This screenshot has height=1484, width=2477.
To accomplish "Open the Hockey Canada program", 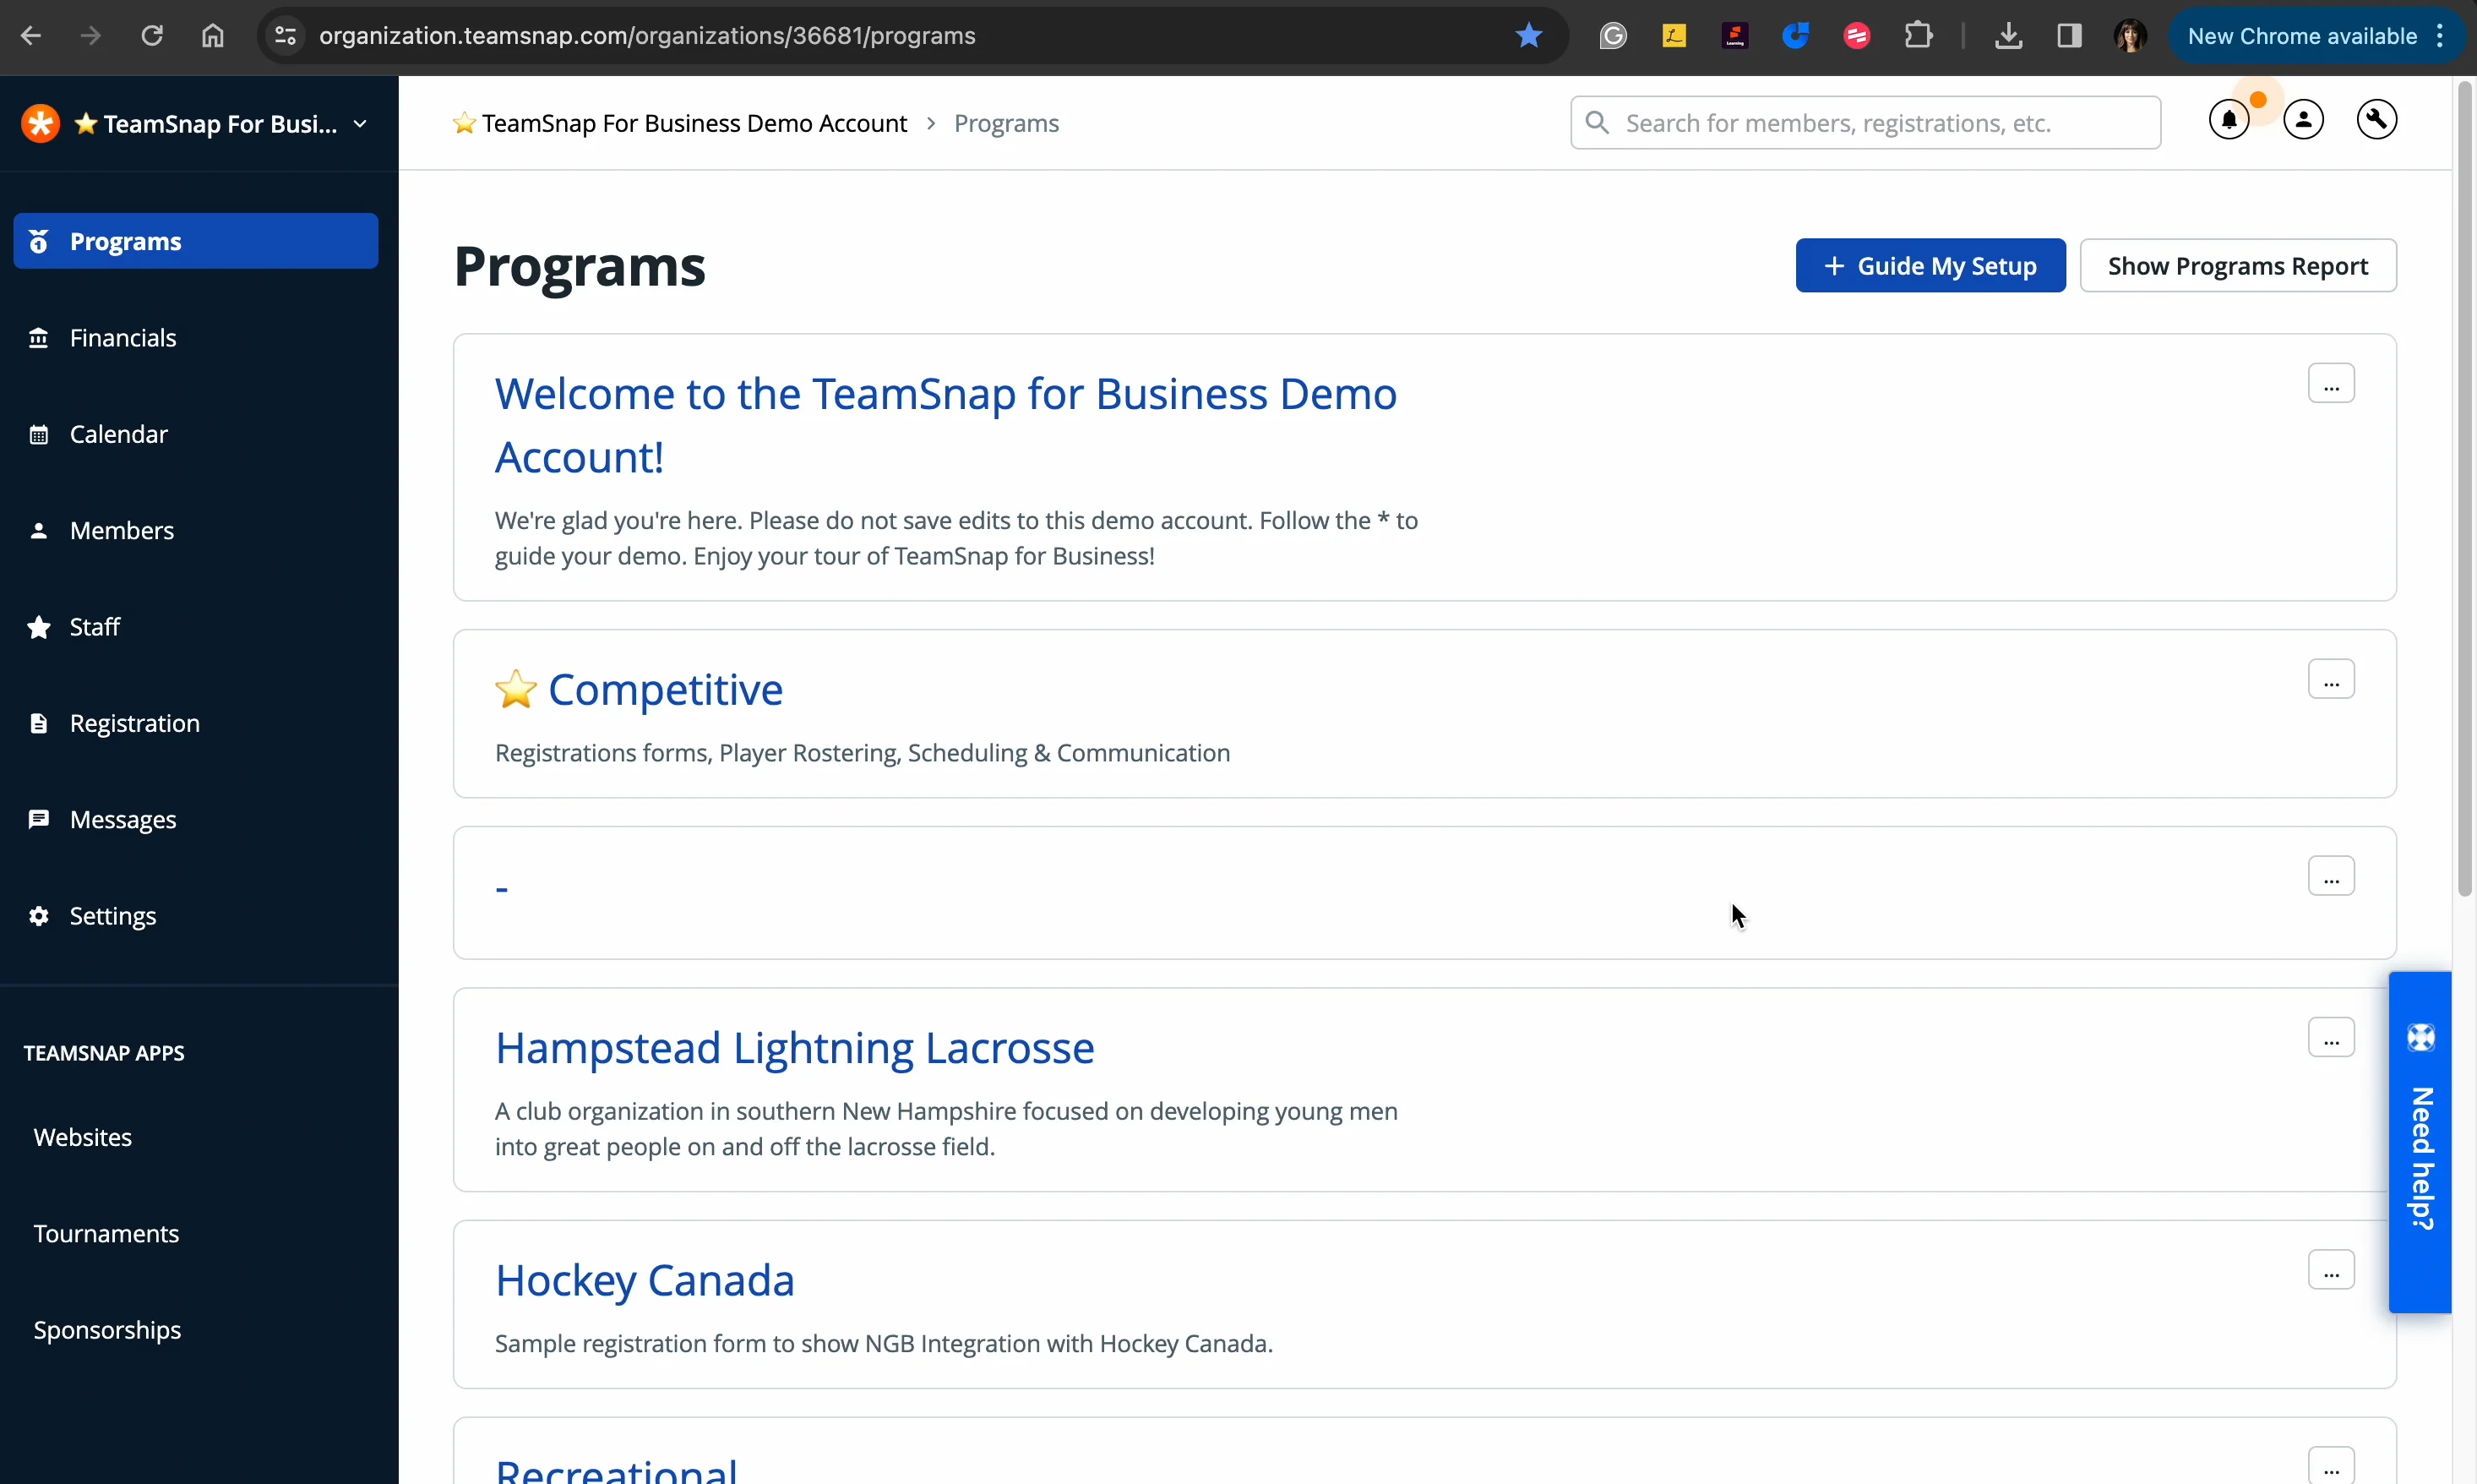I will 645,1281.
